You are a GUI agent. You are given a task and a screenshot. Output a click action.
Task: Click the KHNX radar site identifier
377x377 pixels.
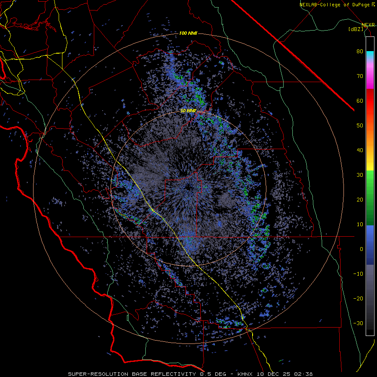pyautogui.click(x=246, y=374)
